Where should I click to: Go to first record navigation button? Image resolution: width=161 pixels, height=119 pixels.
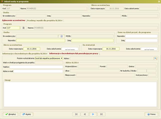click(76, 114)
